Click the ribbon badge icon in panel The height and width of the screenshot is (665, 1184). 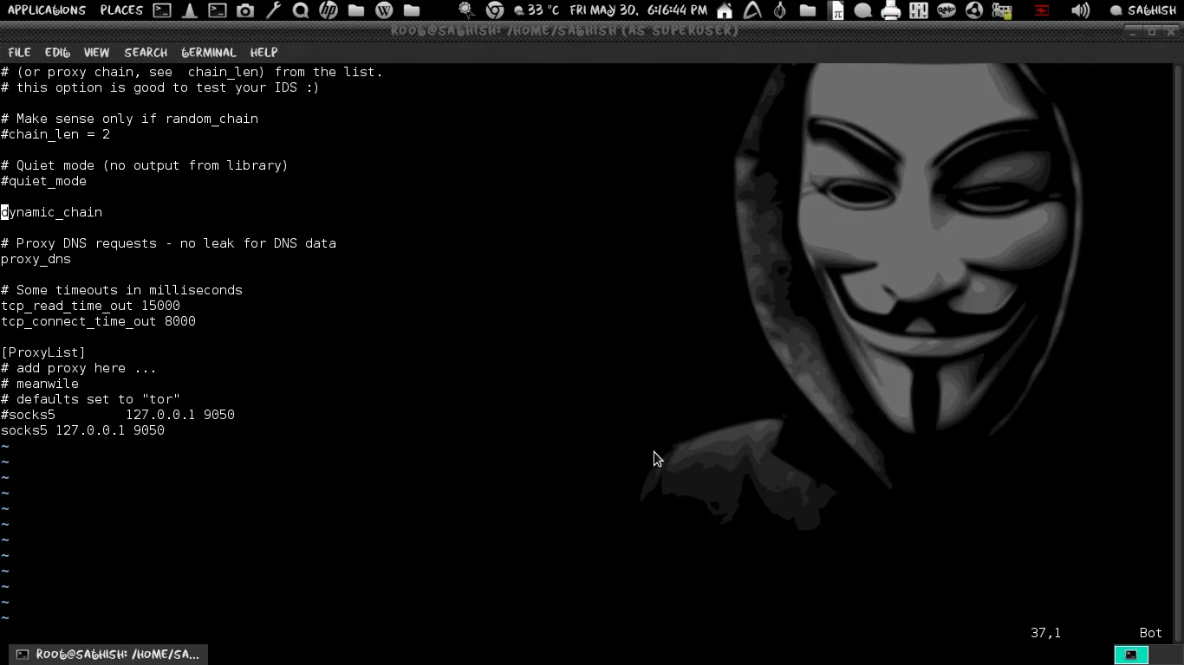click(x=466, y=10)
